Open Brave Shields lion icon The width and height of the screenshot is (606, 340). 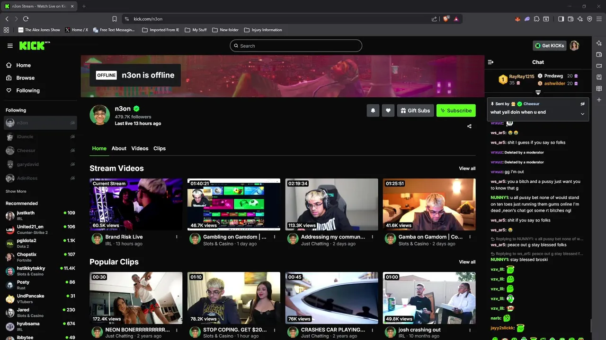pos(446,19)
